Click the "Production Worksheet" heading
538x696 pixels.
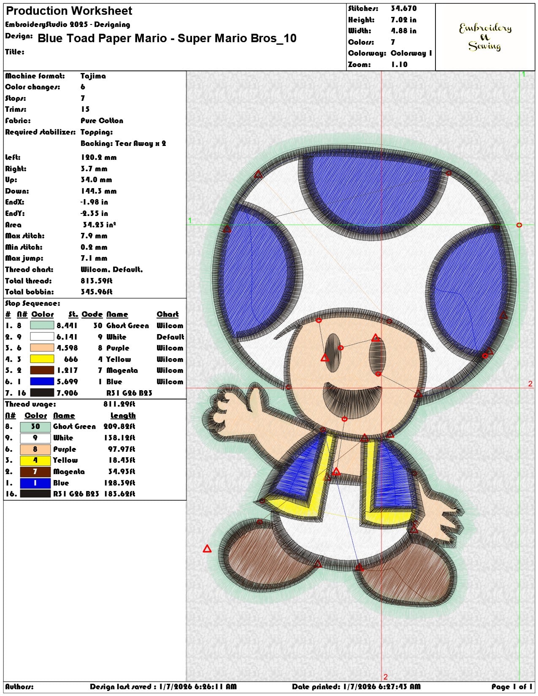(x=69, y=11)
